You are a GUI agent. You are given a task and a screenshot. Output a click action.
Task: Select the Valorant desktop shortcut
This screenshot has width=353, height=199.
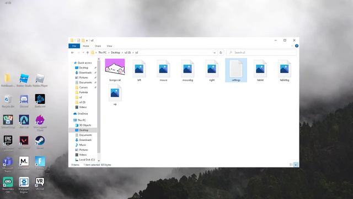[24, 143]
